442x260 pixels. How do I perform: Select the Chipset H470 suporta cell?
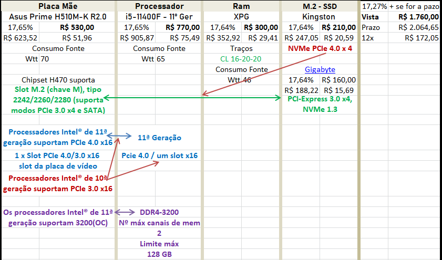point(58,80)
